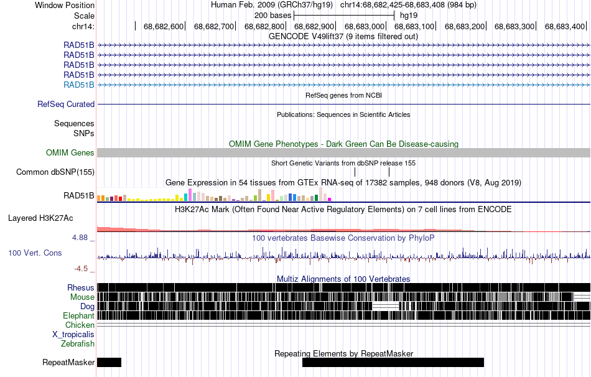591x377 pixels.
Task: Open the GTEx Gene Expression track title
Action: (343, 182)
